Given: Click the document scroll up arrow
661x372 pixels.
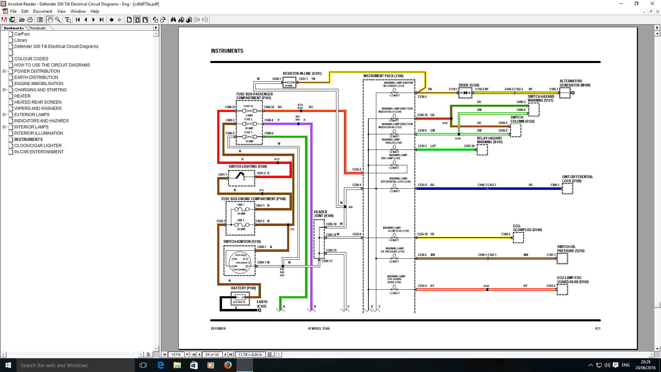Looking at the screenshot, I should (x=657, y=34).
